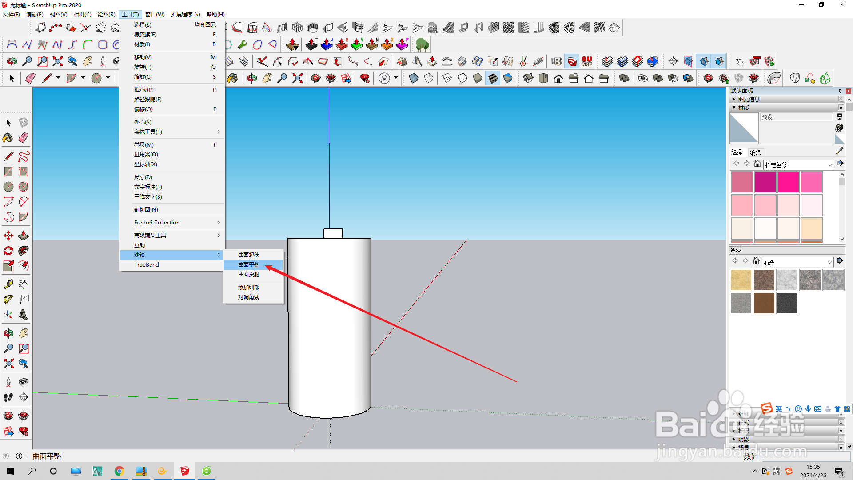
Task: Select the Pan hand tool in left toolbar
Action: tap(24, 333)
